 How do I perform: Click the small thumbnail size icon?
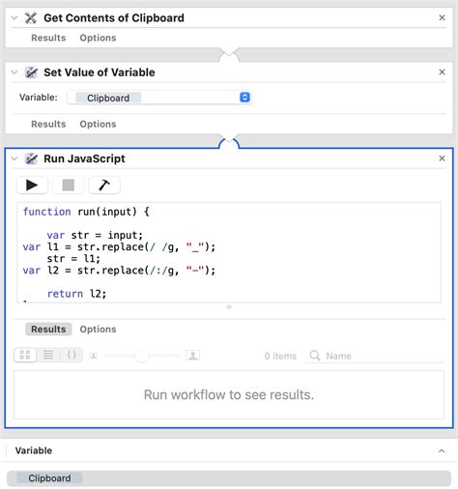[x=94, y=356]
